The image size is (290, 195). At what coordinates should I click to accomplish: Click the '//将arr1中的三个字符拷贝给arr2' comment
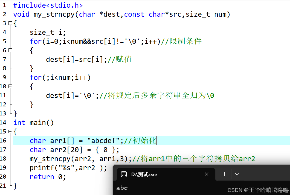pos(194,159)
